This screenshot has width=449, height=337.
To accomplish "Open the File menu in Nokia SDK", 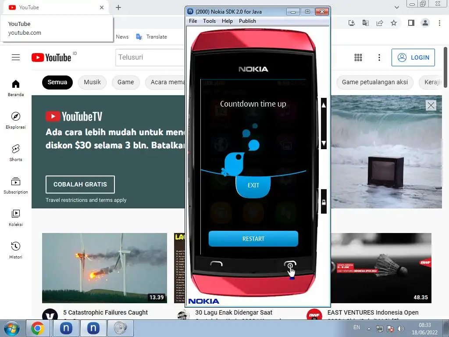I will coord(193,21).
